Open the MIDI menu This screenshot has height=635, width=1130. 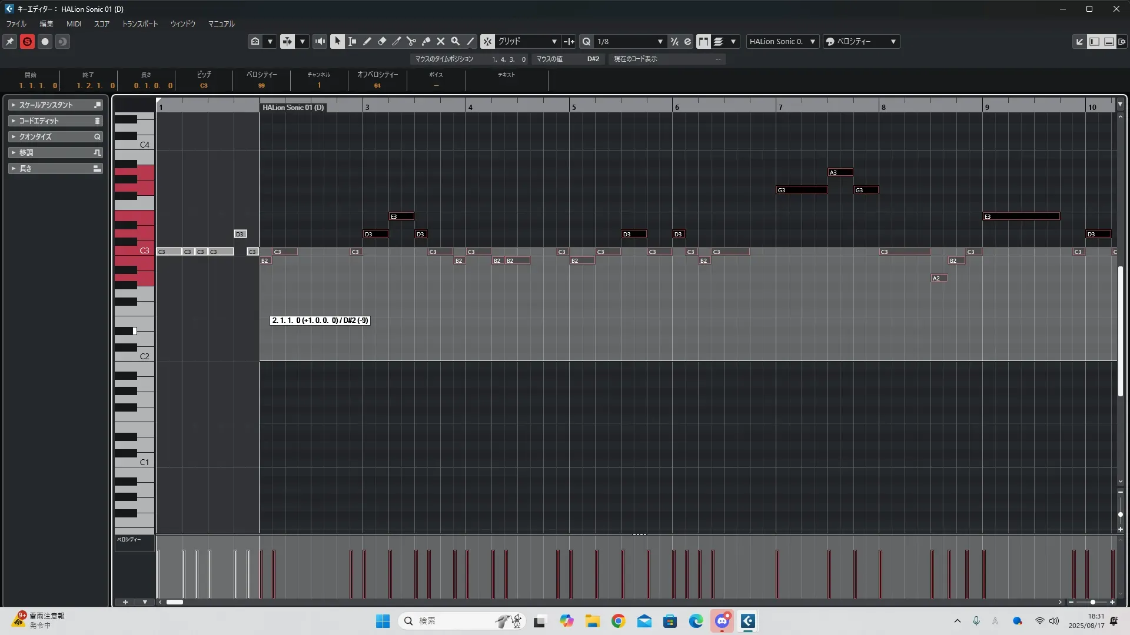pos(74,24)
